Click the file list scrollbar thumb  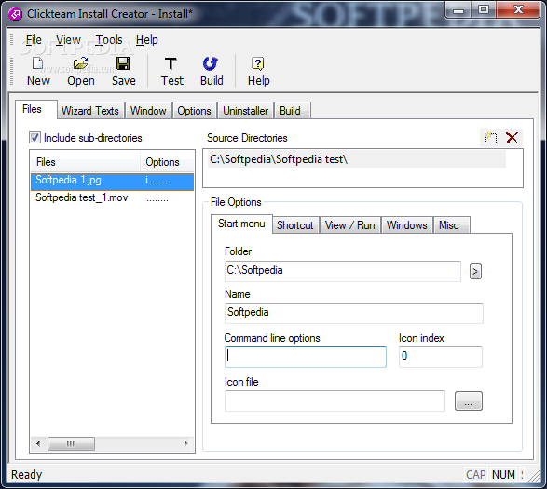tap(71, 443)
